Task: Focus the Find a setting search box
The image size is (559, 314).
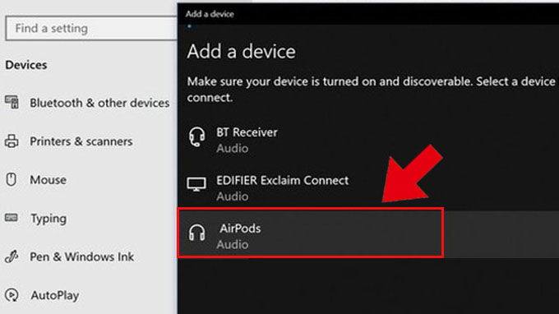Action: pos(91,28)
